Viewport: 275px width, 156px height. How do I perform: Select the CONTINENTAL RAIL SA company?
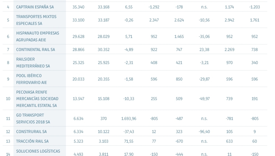tap(35, 50)
